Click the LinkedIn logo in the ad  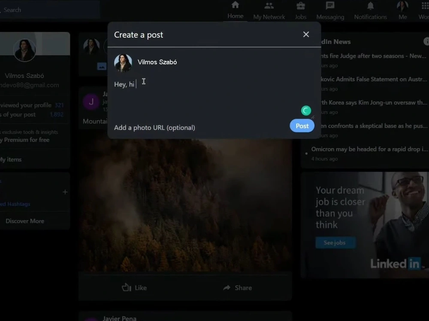click(x=396, y=264)
